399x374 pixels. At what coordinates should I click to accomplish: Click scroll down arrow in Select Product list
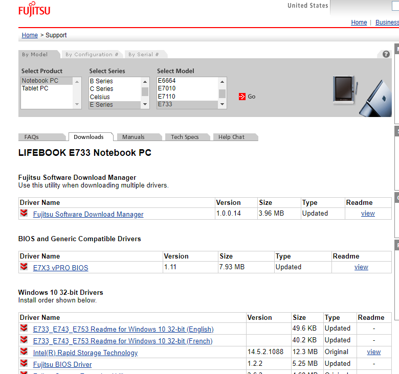click(x=77, y=104)
